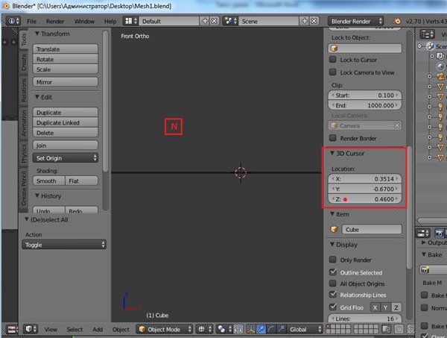Toggle the 3D manipulator widget icon
The height and width of the screenshot is (338, 447).
coord(250,329)
